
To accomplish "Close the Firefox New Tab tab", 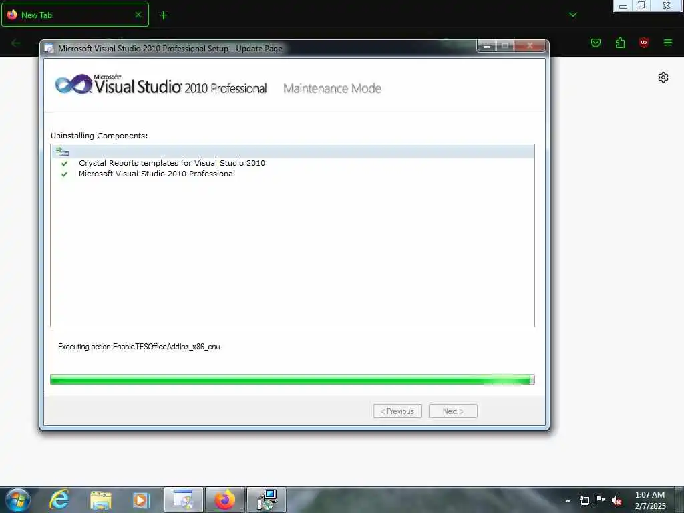I will (x=138, y=15).
